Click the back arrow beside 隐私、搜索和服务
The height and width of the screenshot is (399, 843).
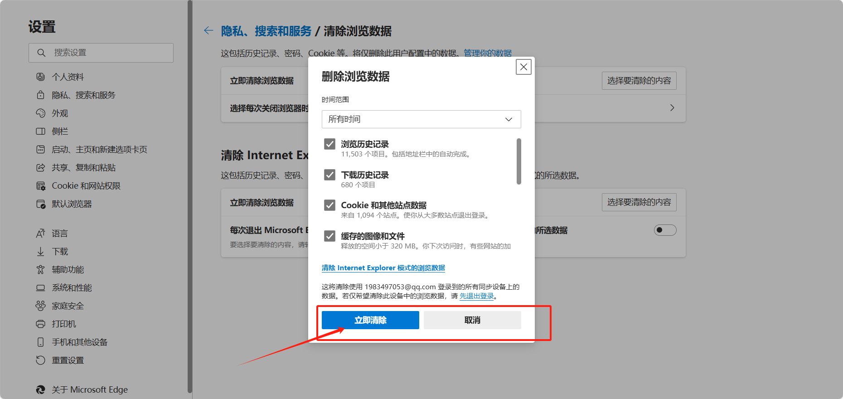(x=208, y=31)
